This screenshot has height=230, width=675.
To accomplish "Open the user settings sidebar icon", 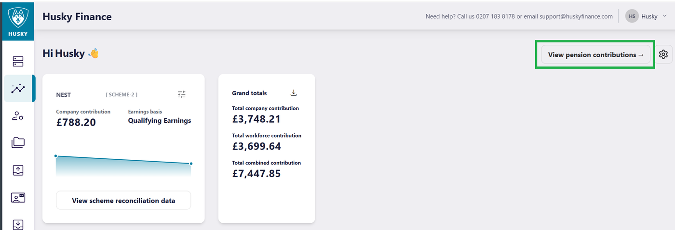I will (18, 115).
